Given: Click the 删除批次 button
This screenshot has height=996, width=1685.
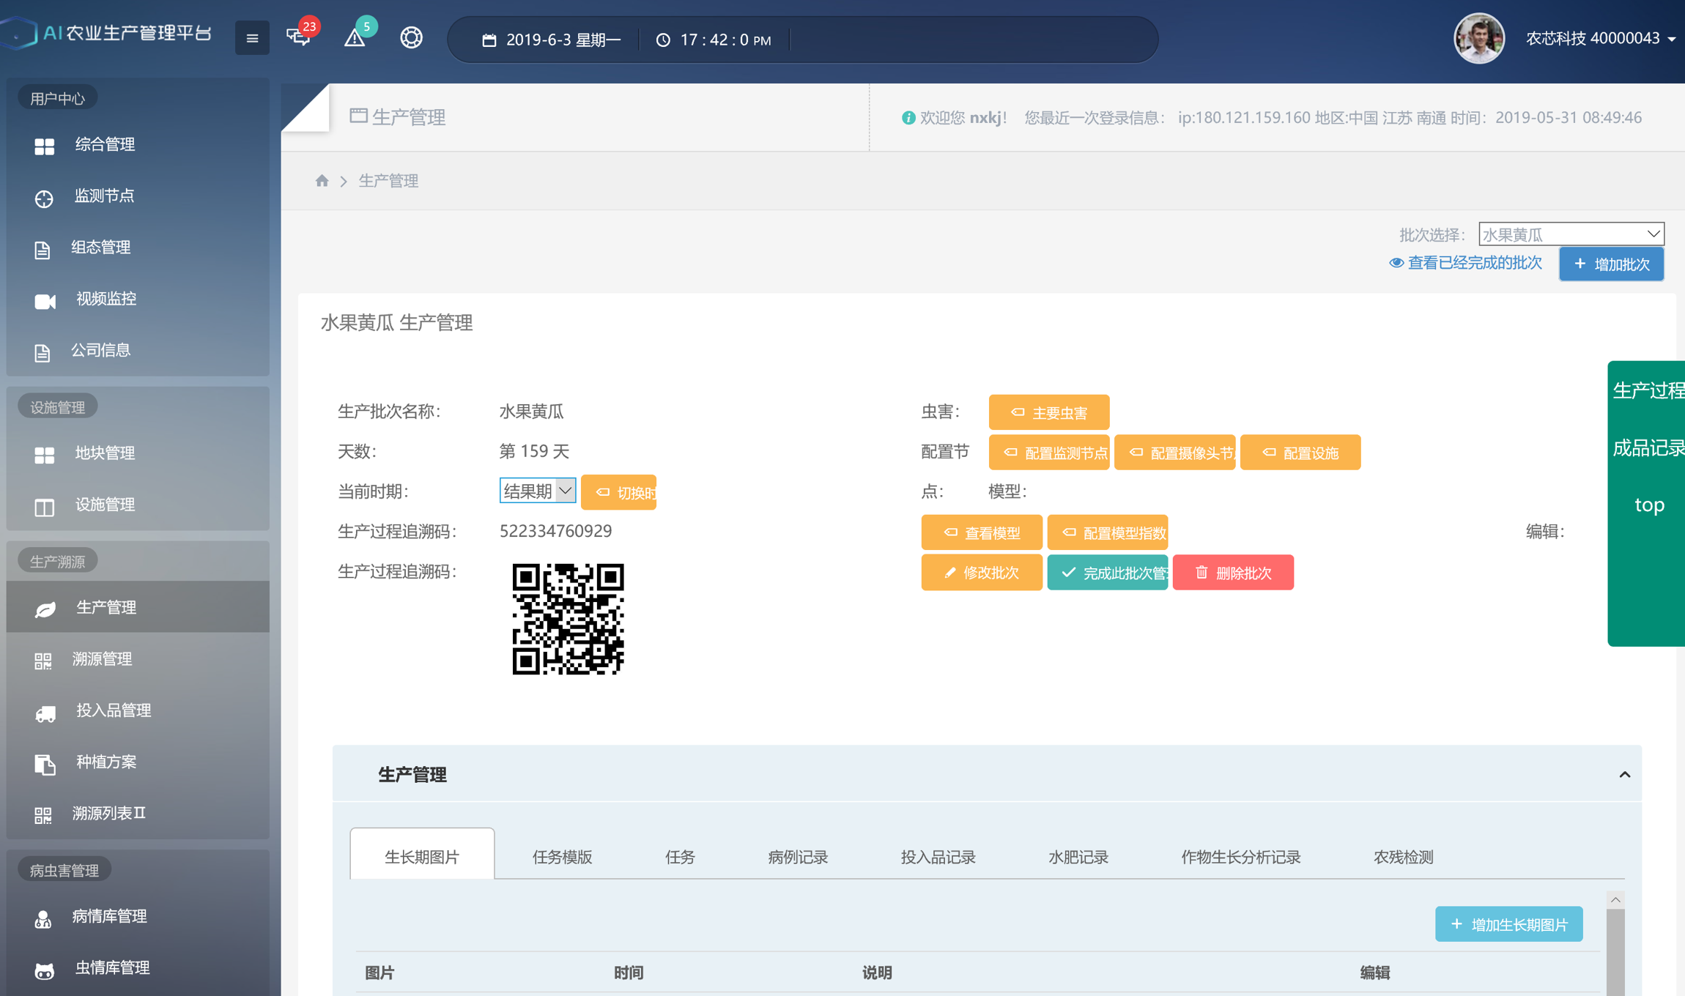Looking at the screenshot, I should click(1233, 573).
